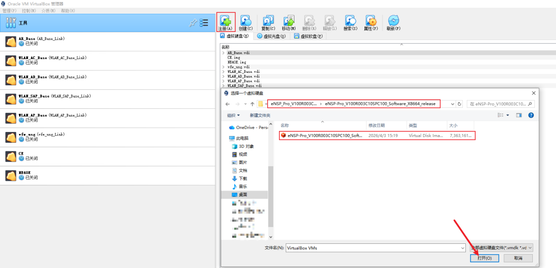Switch to 虚拟硬盘(H) tab
Viewport: 556px width, 268px height.
[x=235, y=36]
